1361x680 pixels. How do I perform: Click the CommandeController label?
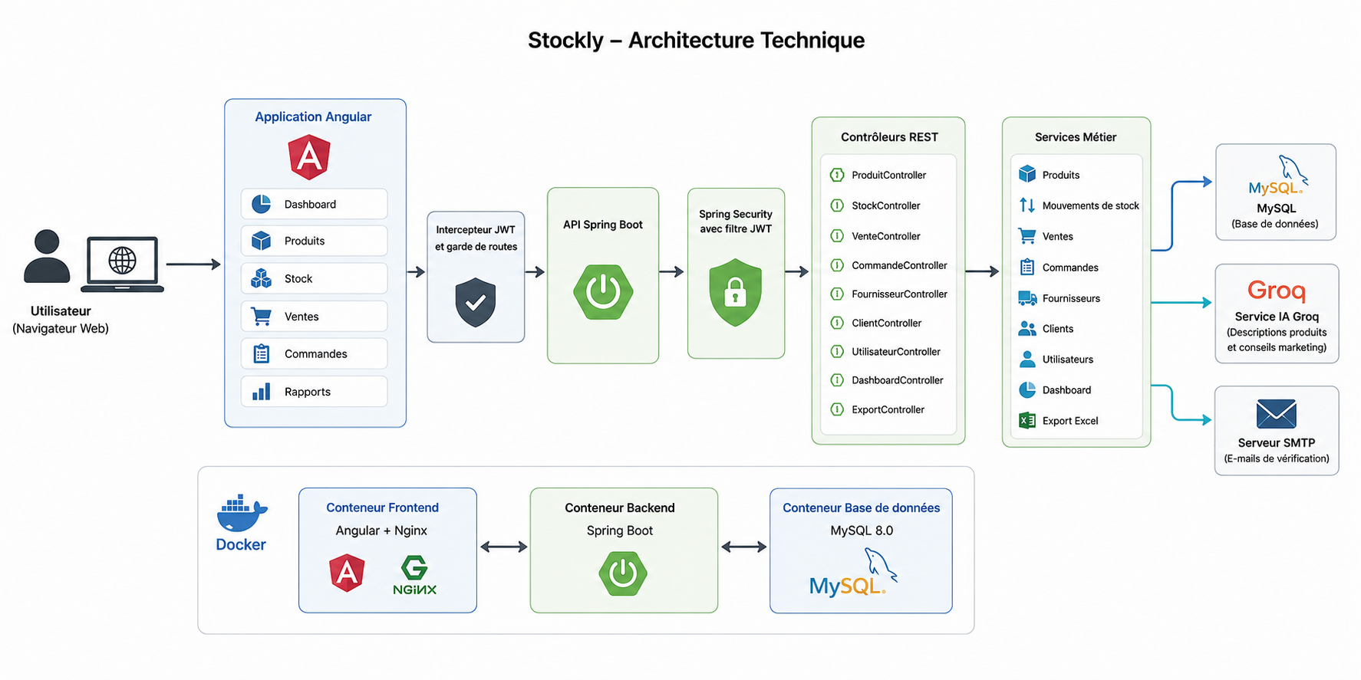(899, 265)
